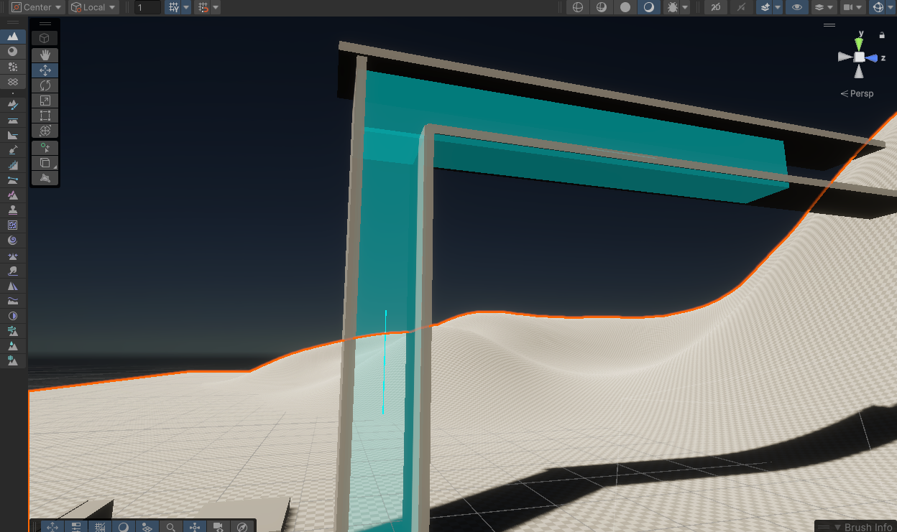Click the Stamp Terrain tool
897x532 pixels.
pyautogui.click(x=12, y=210)
